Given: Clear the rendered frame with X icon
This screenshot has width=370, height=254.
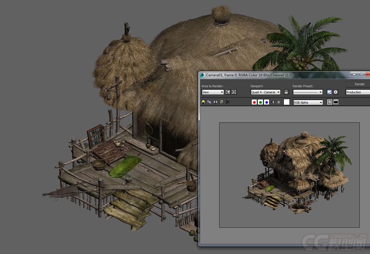Looking at the screenshot, I should [228, 102].
